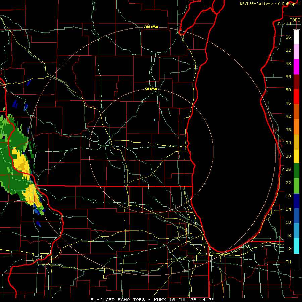Click the 30 legend value

[288, 156]
